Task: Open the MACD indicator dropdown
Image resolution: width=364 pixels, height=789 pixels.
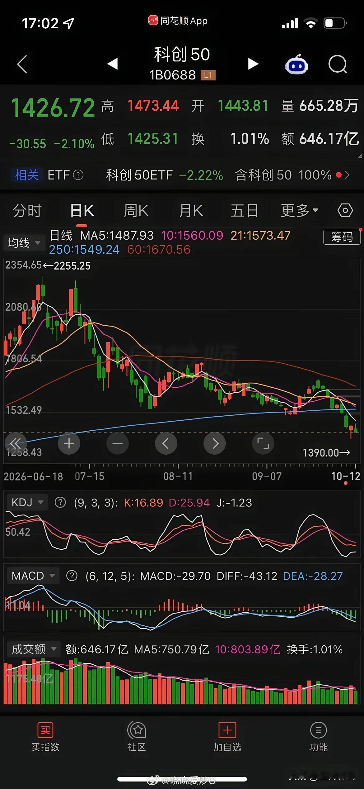Action: tap(33, 576)
